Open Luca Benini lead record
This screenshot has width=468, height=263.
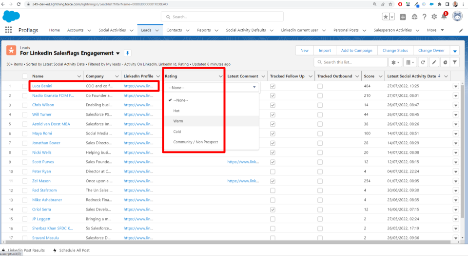coord(42,86)
